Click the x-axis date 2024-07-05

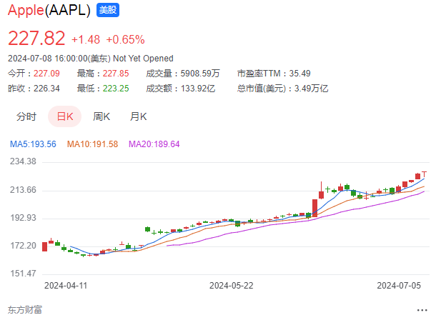[399, 286]
